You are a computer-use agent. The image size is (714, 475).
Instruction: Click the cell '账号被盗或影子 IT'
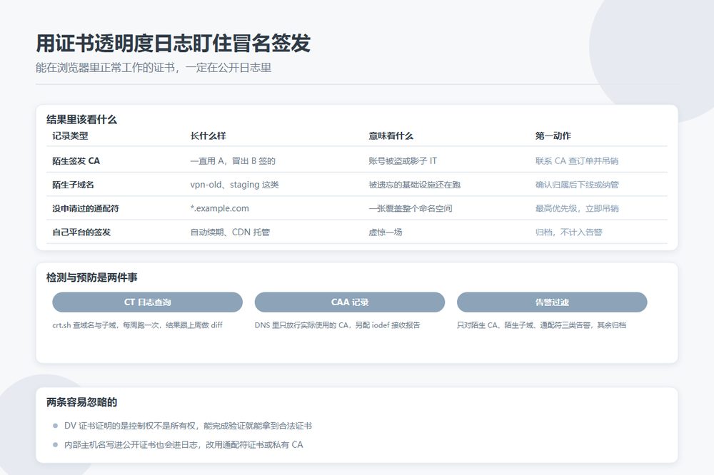click(403, 160)
